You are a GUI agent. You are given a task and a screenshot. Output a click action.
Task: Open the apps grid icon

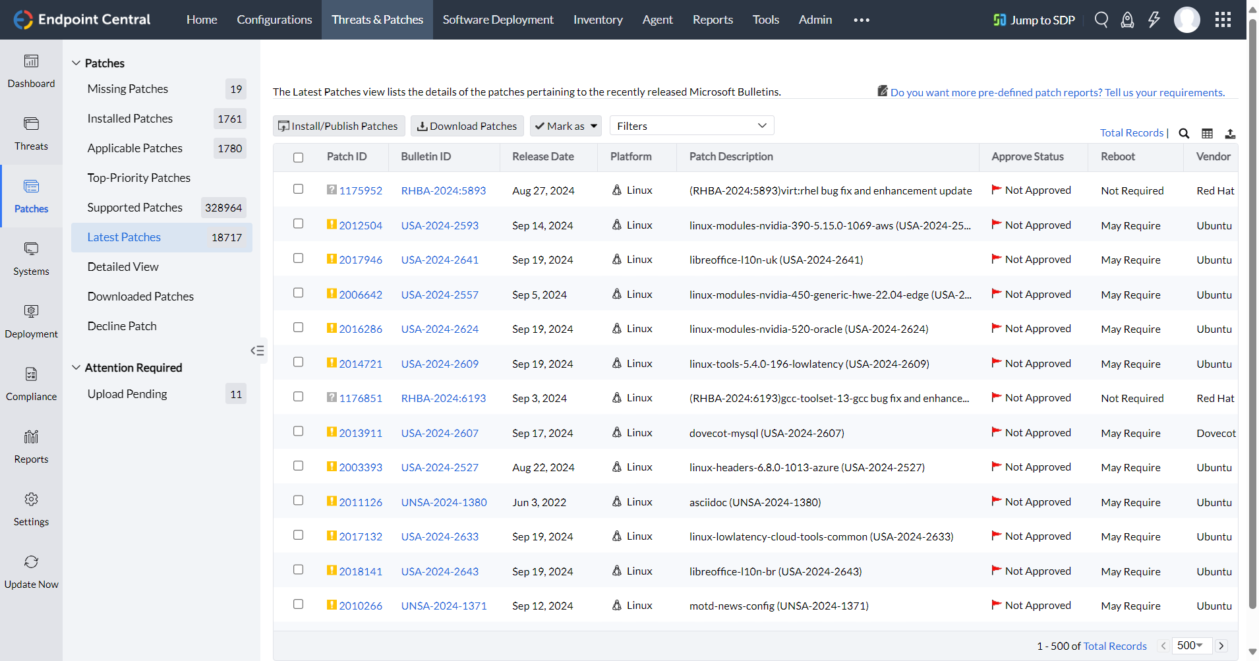pos(1223,20)
